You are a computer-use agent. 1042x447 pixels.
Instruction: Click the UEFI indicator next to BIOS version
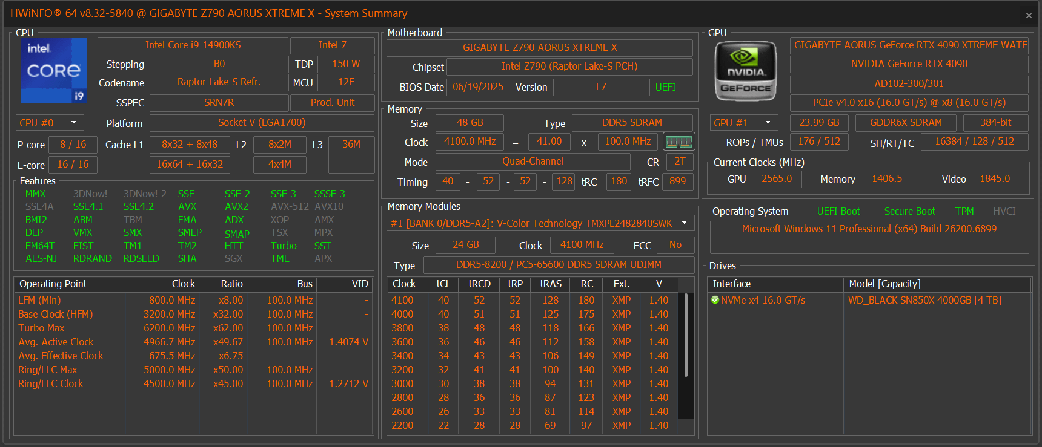click(665, 87)
